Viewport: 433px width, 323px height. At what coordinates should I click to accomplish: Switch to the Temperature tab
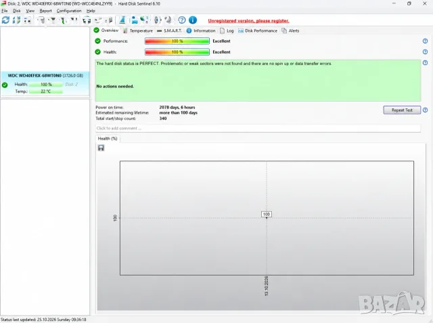point(138,30)
